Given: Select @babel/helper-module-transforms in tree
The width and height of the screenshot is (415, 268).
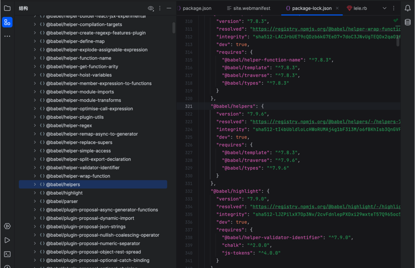Looking at the screenshot, I should [x=83, y=100].
